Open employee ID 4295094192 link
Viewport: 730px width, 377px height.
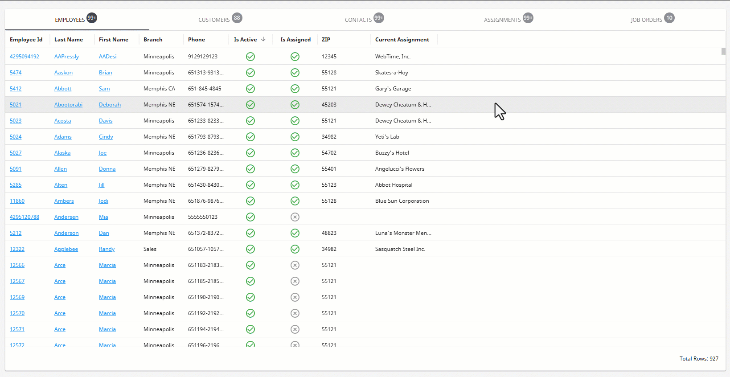click(x=25, y=57)
